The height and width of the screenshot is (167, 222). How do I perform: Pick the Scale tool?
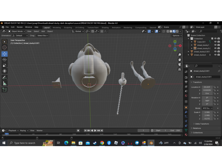pos(5,65)
